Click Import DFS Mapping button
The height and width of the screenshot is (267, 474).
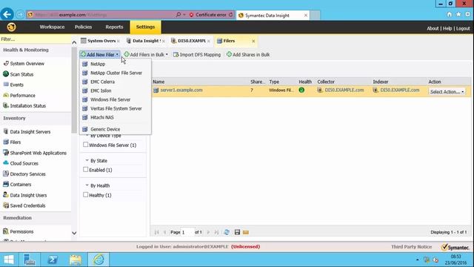[197, 54]
